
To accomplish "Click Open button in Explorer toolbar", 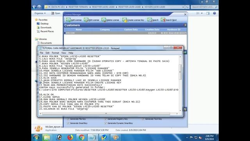I will [x=56, y=13].
